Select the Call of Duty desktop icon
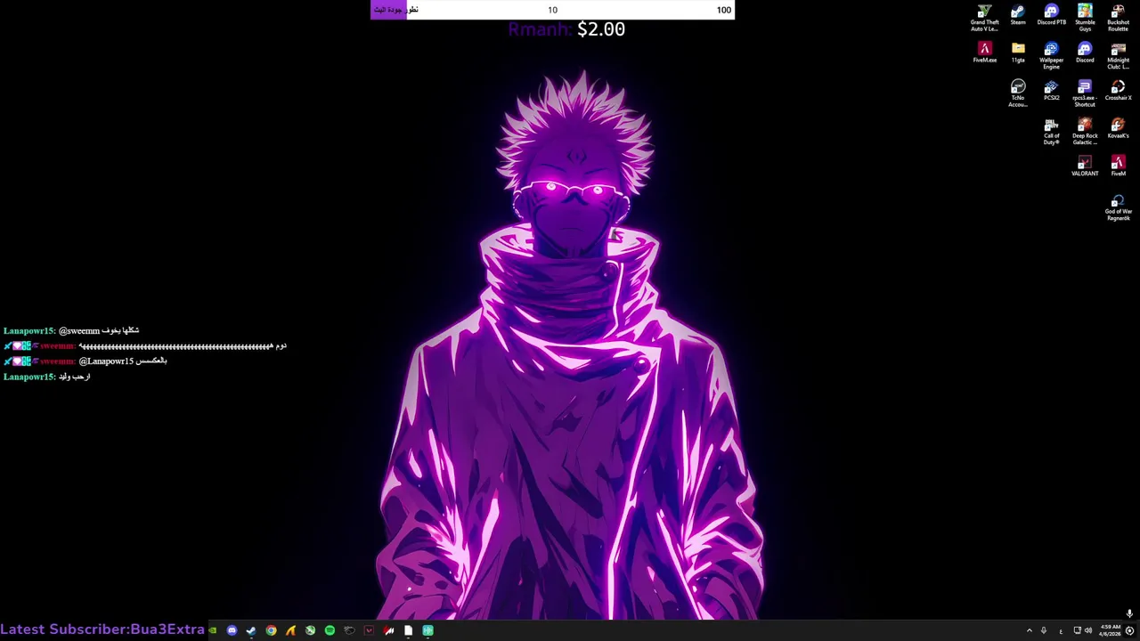This screenshot has width=1140, height=641. [x=1051, y=132]
